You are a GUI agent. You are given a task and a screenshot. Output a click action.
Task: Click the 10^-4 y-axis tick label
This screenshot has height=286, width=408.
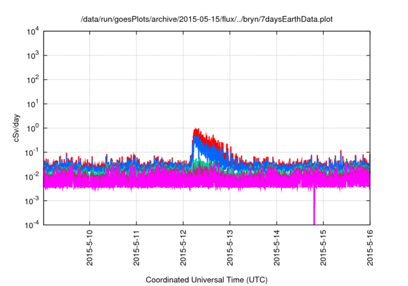point(32,225)
